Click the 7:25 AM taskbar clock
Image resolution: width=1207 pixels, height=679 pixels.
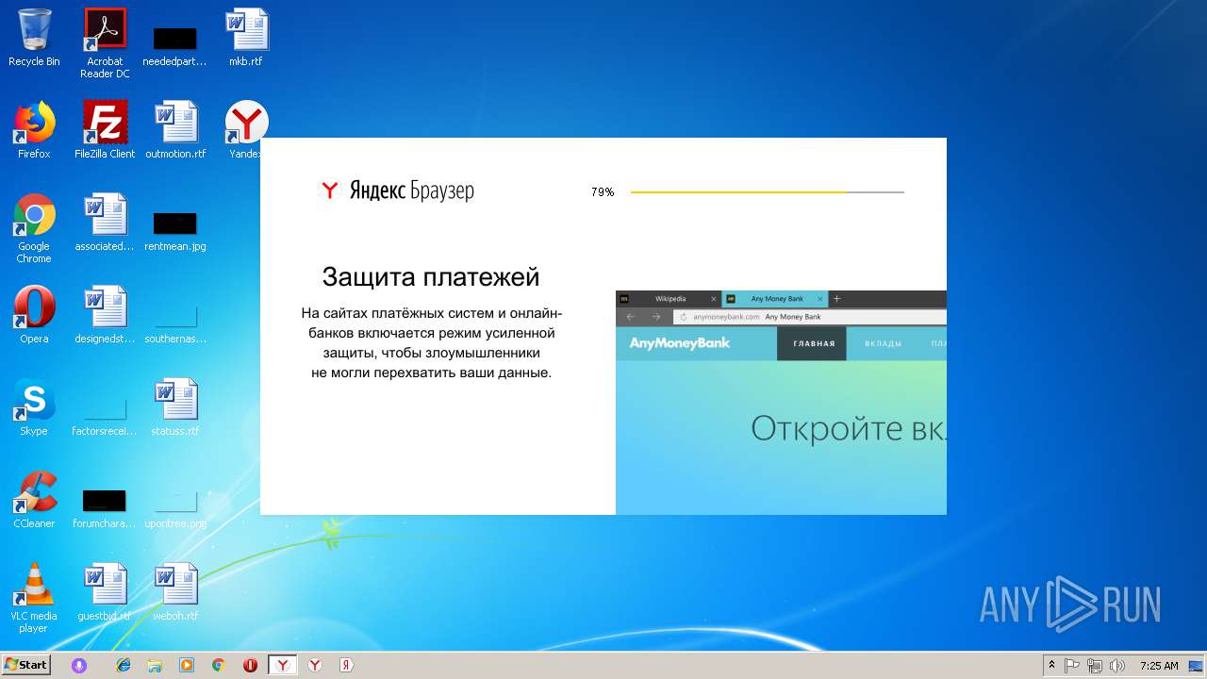[1159, 665]
